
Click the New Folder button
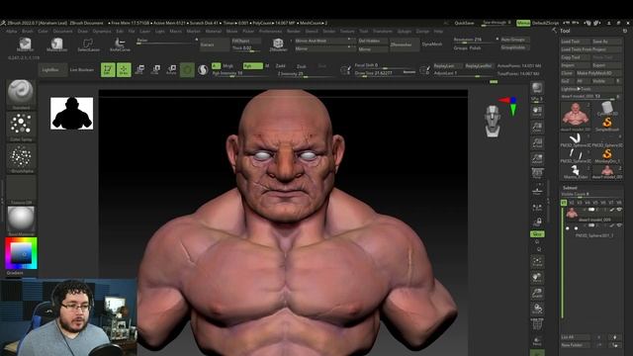pyautogui.click(x=575, y=345)
